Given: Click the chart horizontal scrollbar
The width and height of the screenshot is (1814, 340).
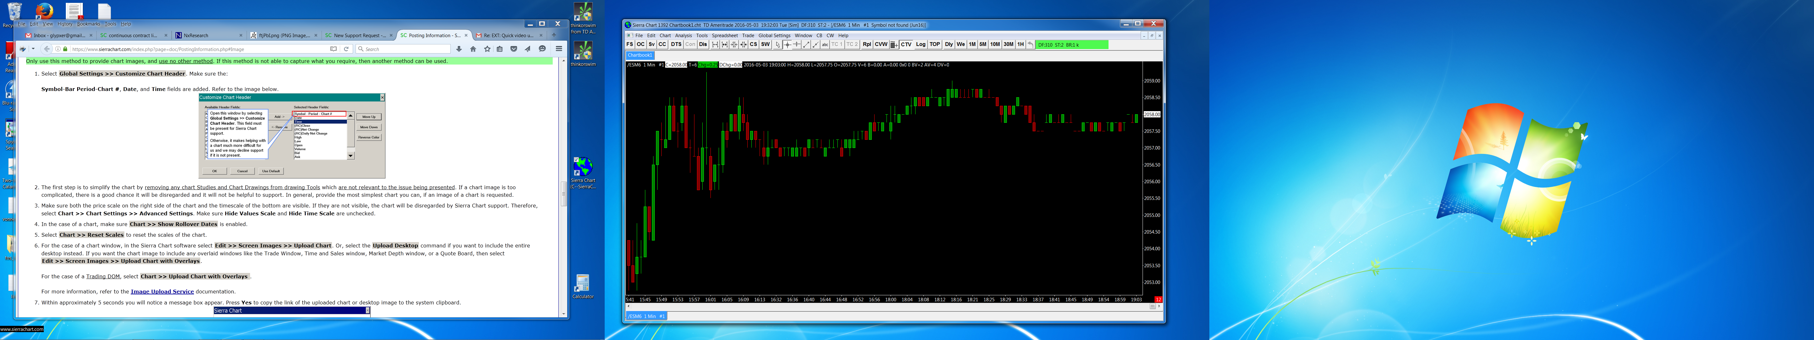Looking at the screenshot, I should coord(887,306).
